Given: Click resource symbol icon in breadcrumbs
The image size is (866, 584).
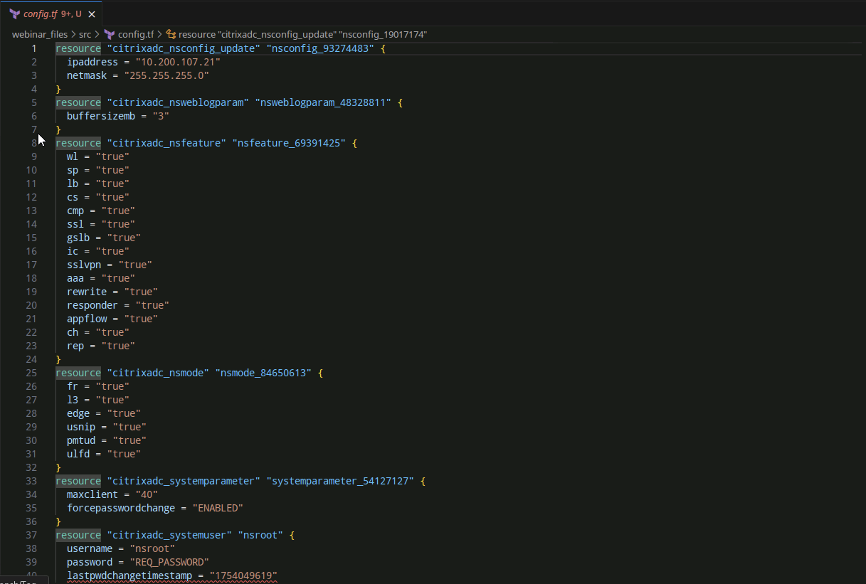Looking at the screenshot, I should 171,34.
